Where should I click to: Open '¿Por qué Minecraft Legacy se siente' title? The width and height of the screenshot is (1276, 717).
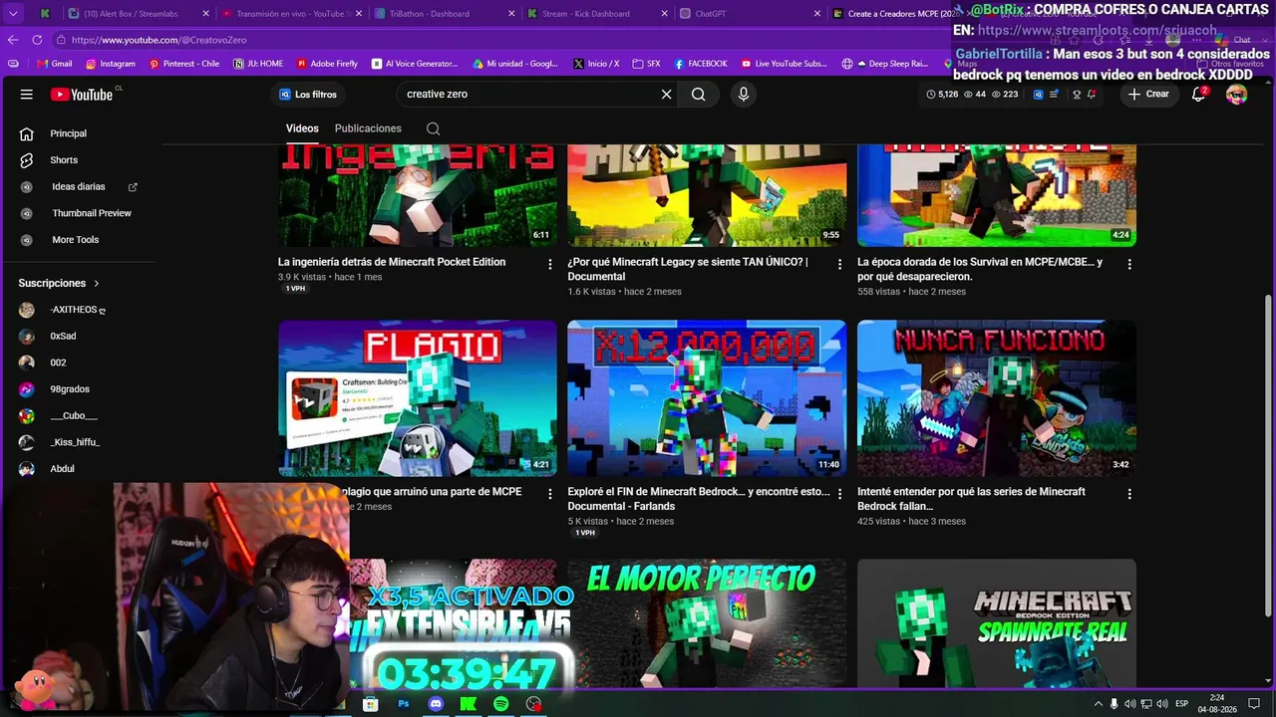pos(688,269)
